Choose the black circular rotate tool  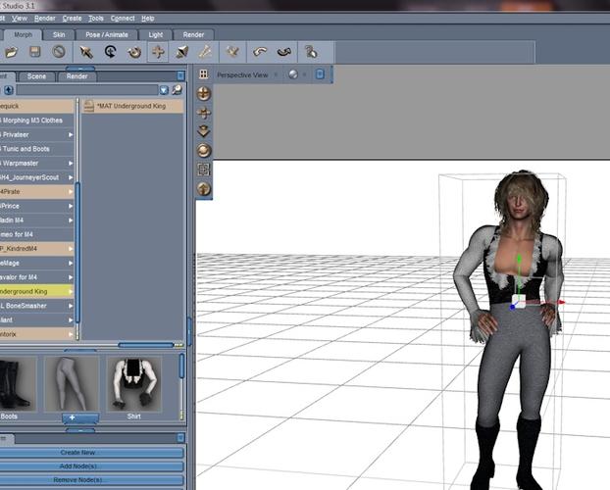pyautogui.click(x=111, y=52)
